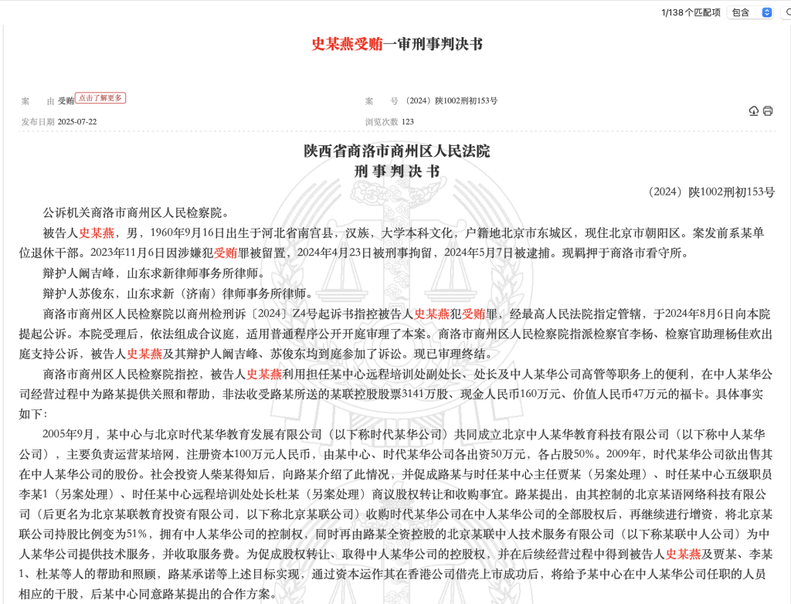Click the 陕西省商洛市商州区人民法院 heading

(x=396, y=151)
